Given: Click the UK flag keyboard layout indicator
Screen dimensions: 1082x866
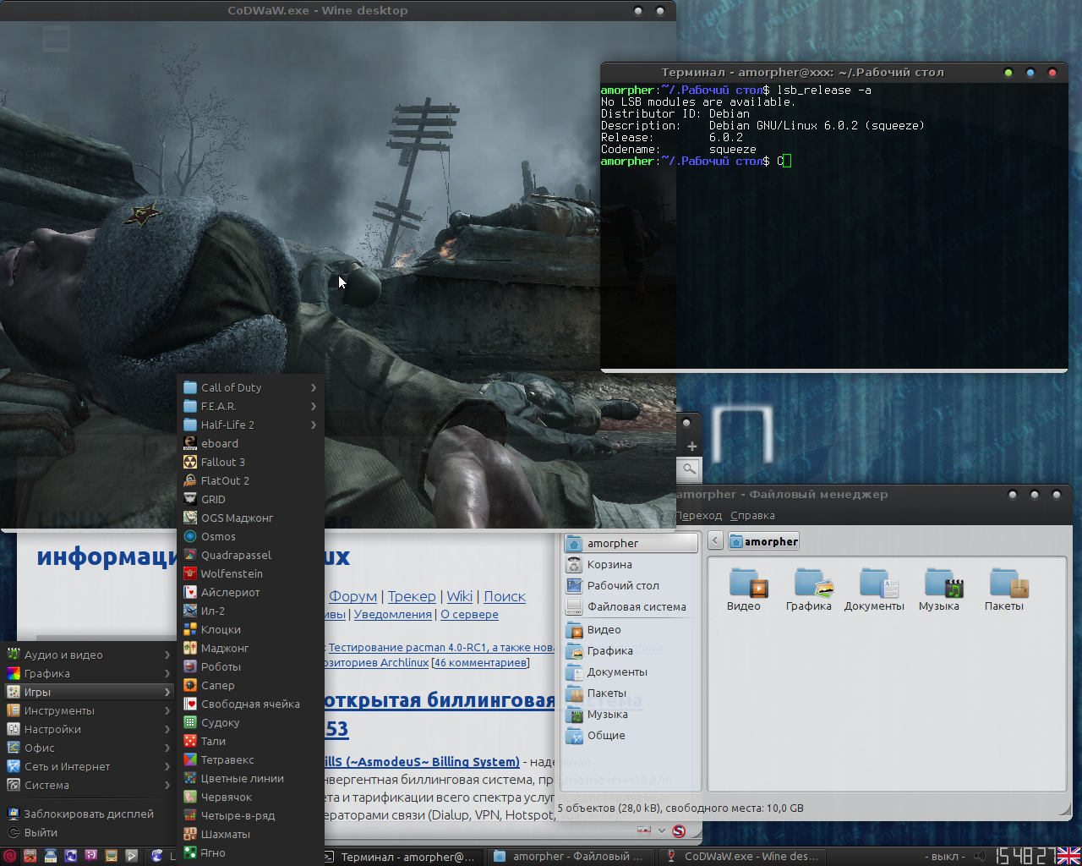Looking at the screenshot, I should pos(1069,856).
